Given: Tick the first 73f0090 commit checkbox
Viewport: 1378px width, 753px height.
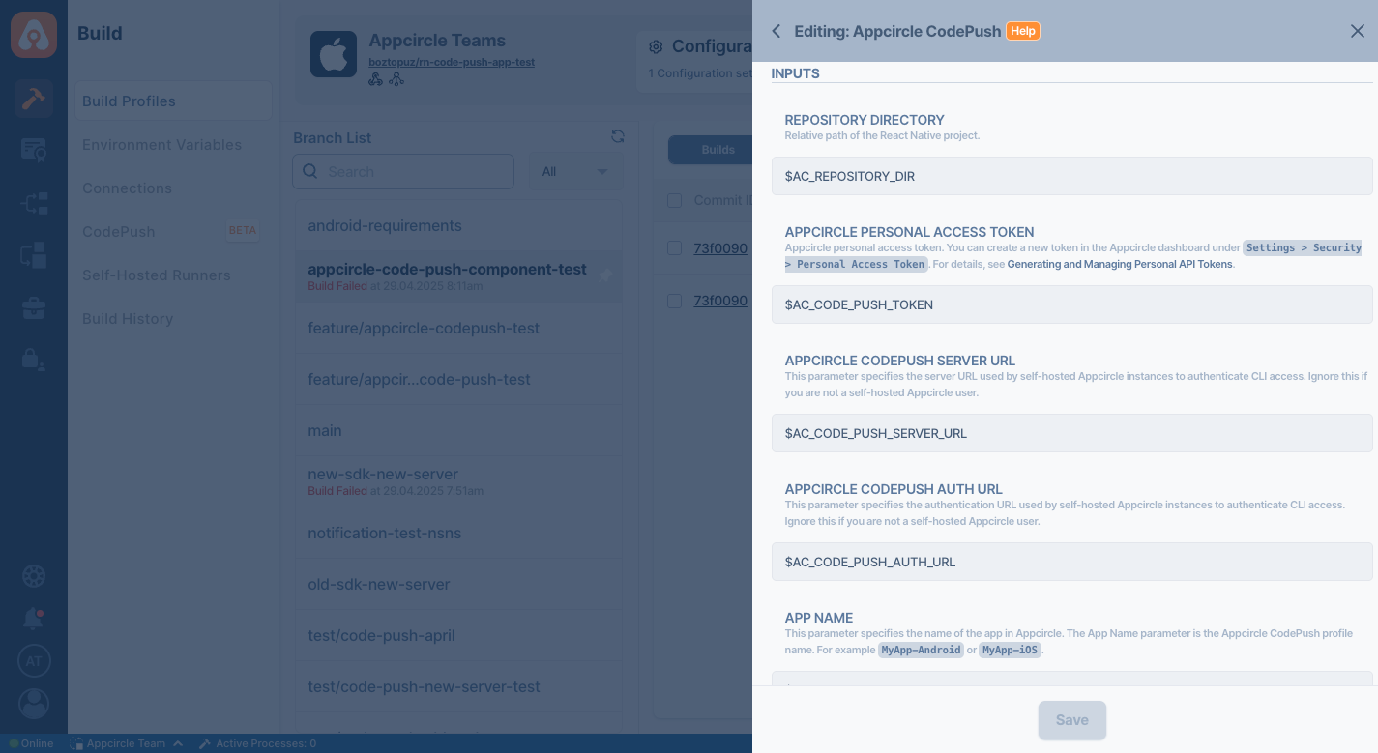Looking at the screenshot, I should [675, 248].
